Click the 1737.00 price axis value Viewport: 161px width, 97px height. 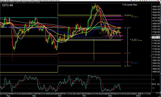156,46
